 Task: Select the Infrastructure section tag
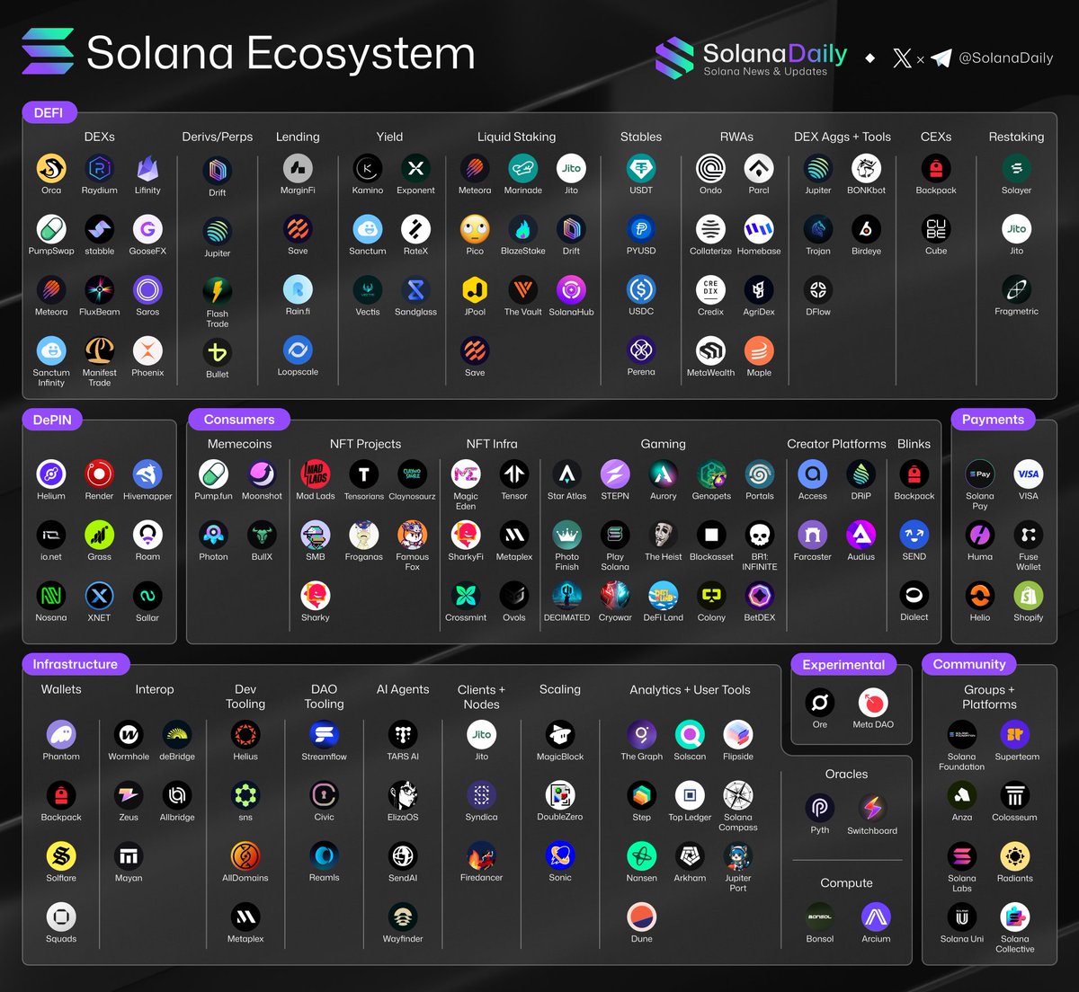coord(76,664)
